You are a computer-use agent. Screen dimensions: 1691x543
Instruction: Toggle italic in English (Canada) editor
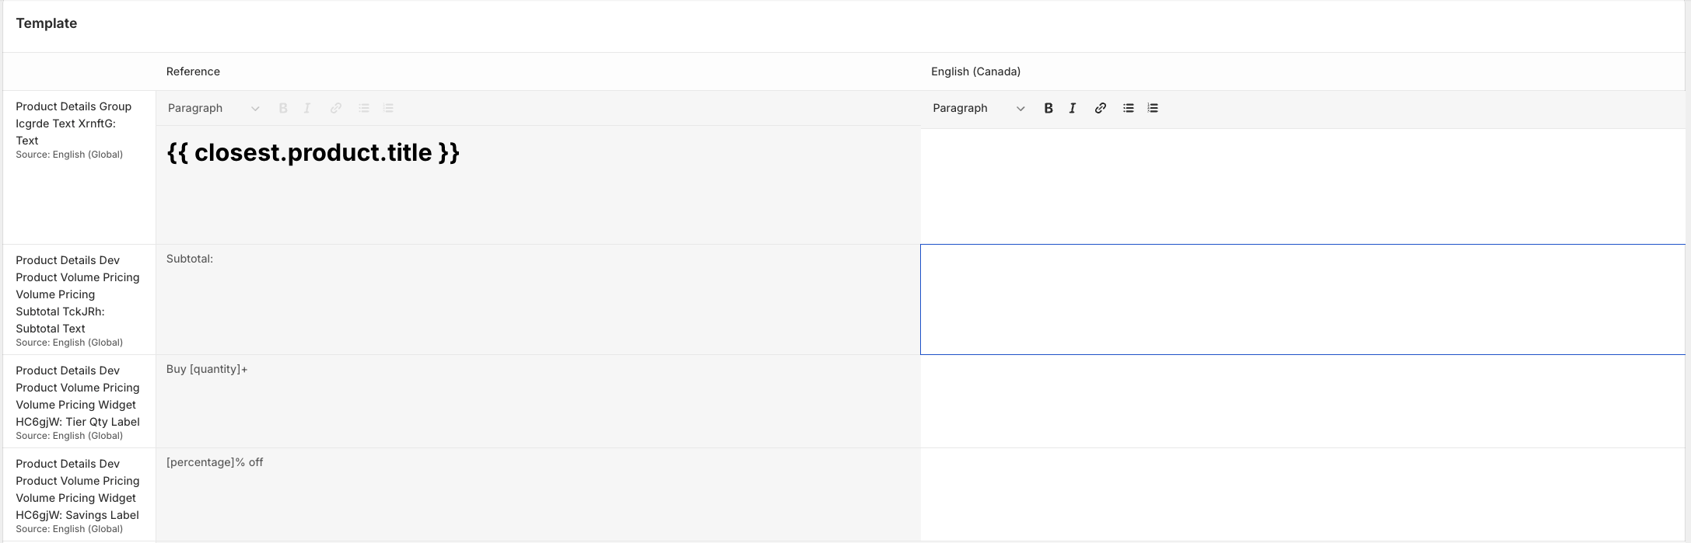click(x=1073, y=108)
